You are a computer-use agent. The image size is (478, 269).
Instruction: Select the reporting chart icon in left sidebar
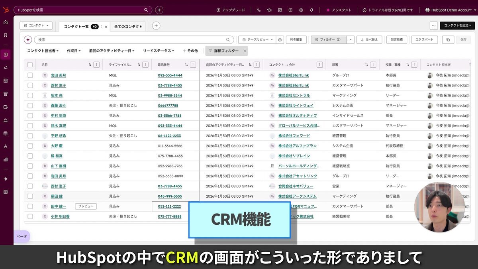[5, 159]
